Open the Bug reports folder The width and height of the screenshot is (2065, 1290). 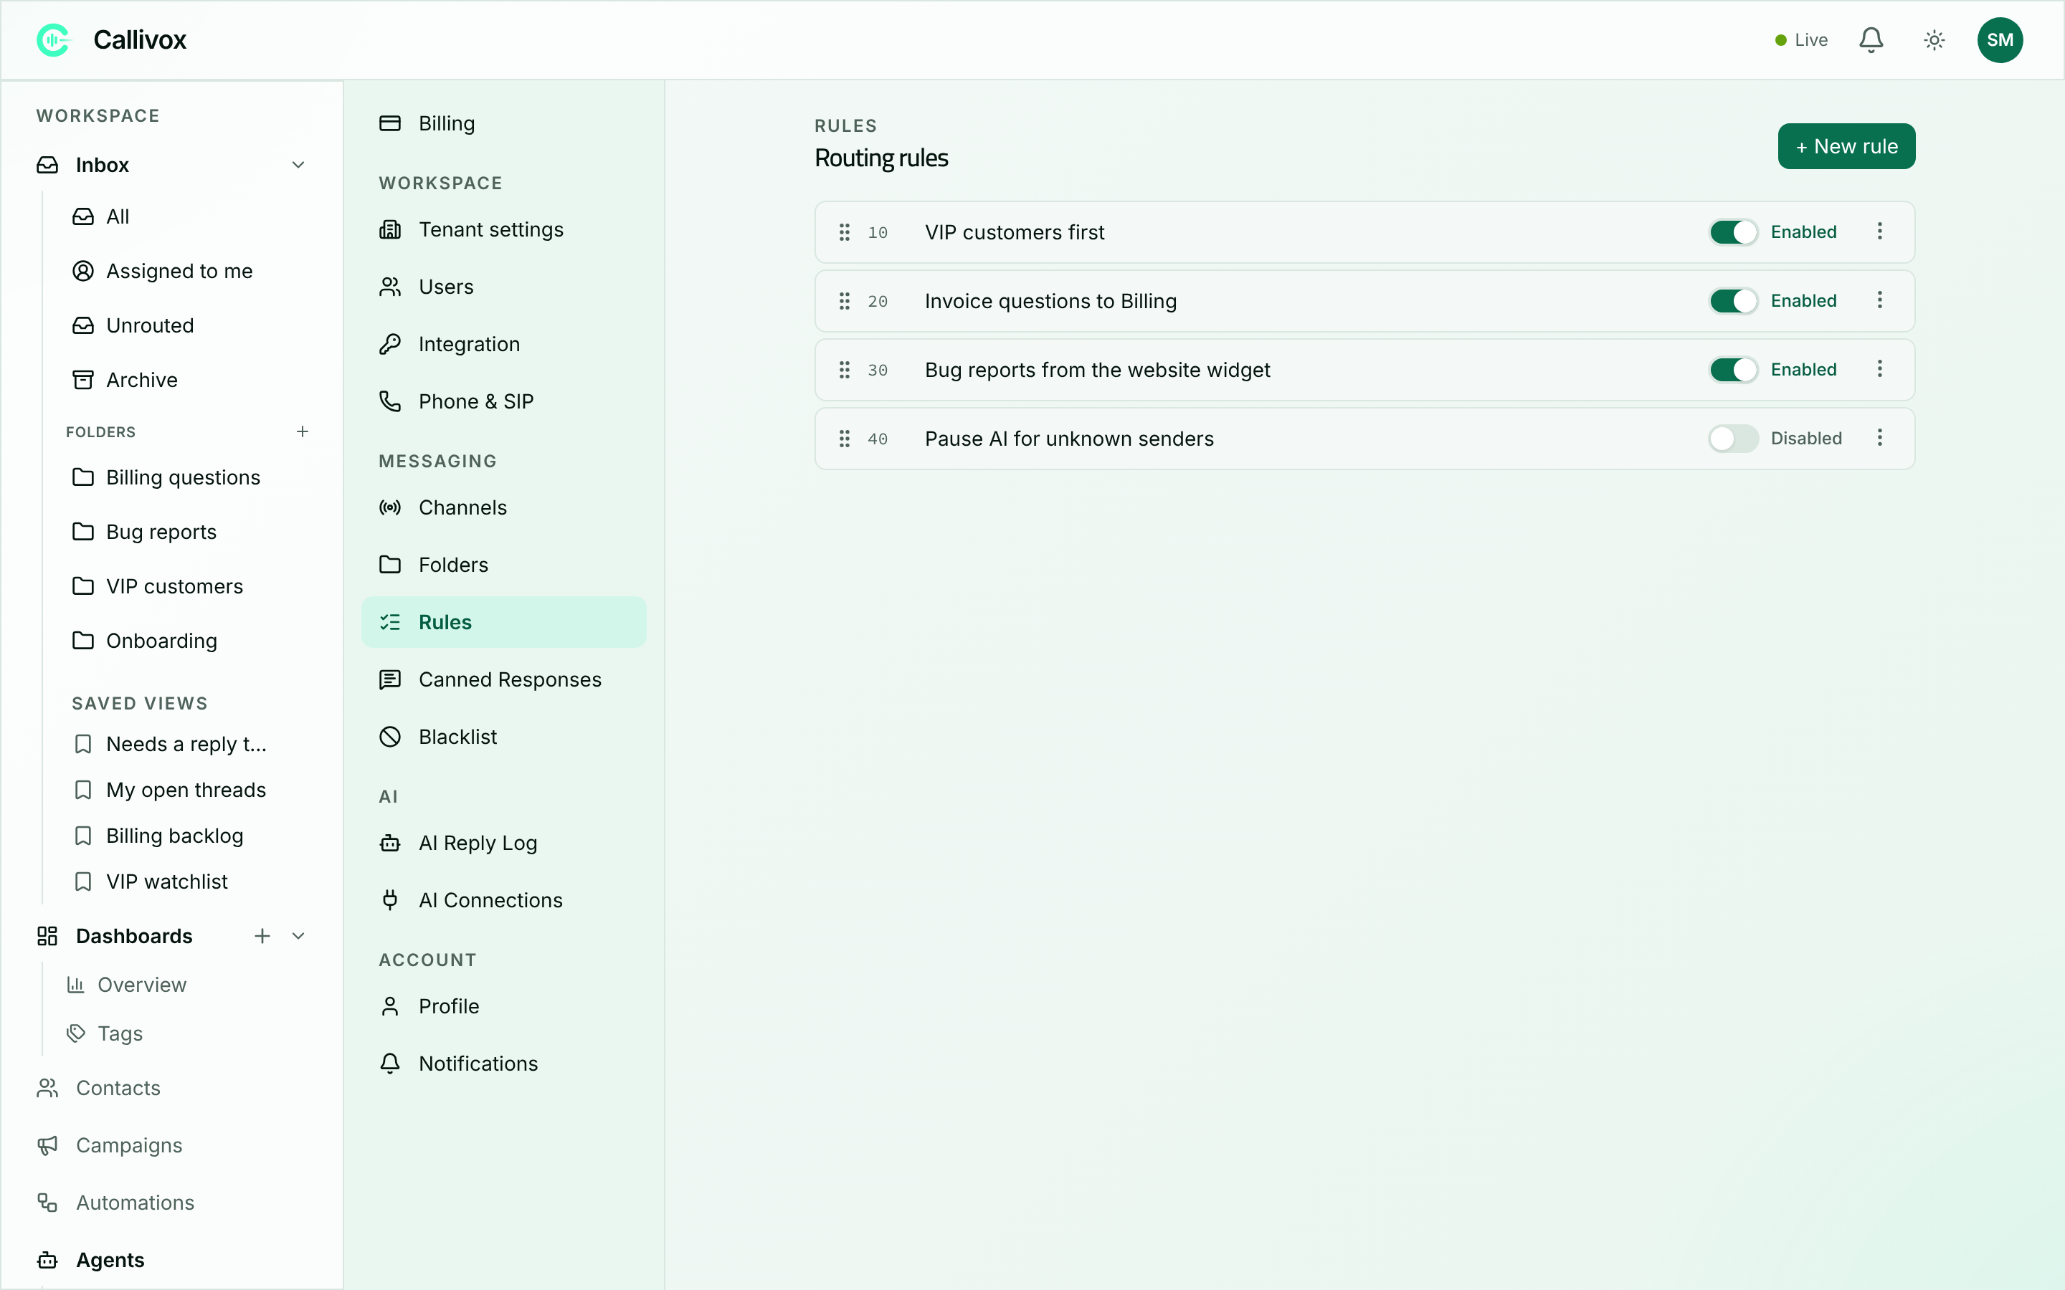click(x=189, y=532)
